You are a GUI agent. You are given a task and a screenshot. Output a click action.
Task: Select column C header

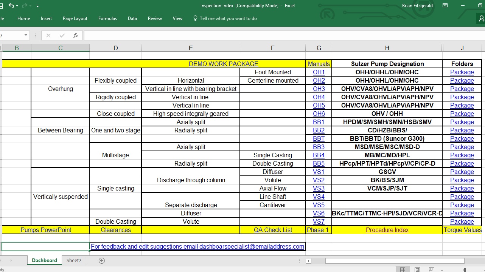pos(61,48)
